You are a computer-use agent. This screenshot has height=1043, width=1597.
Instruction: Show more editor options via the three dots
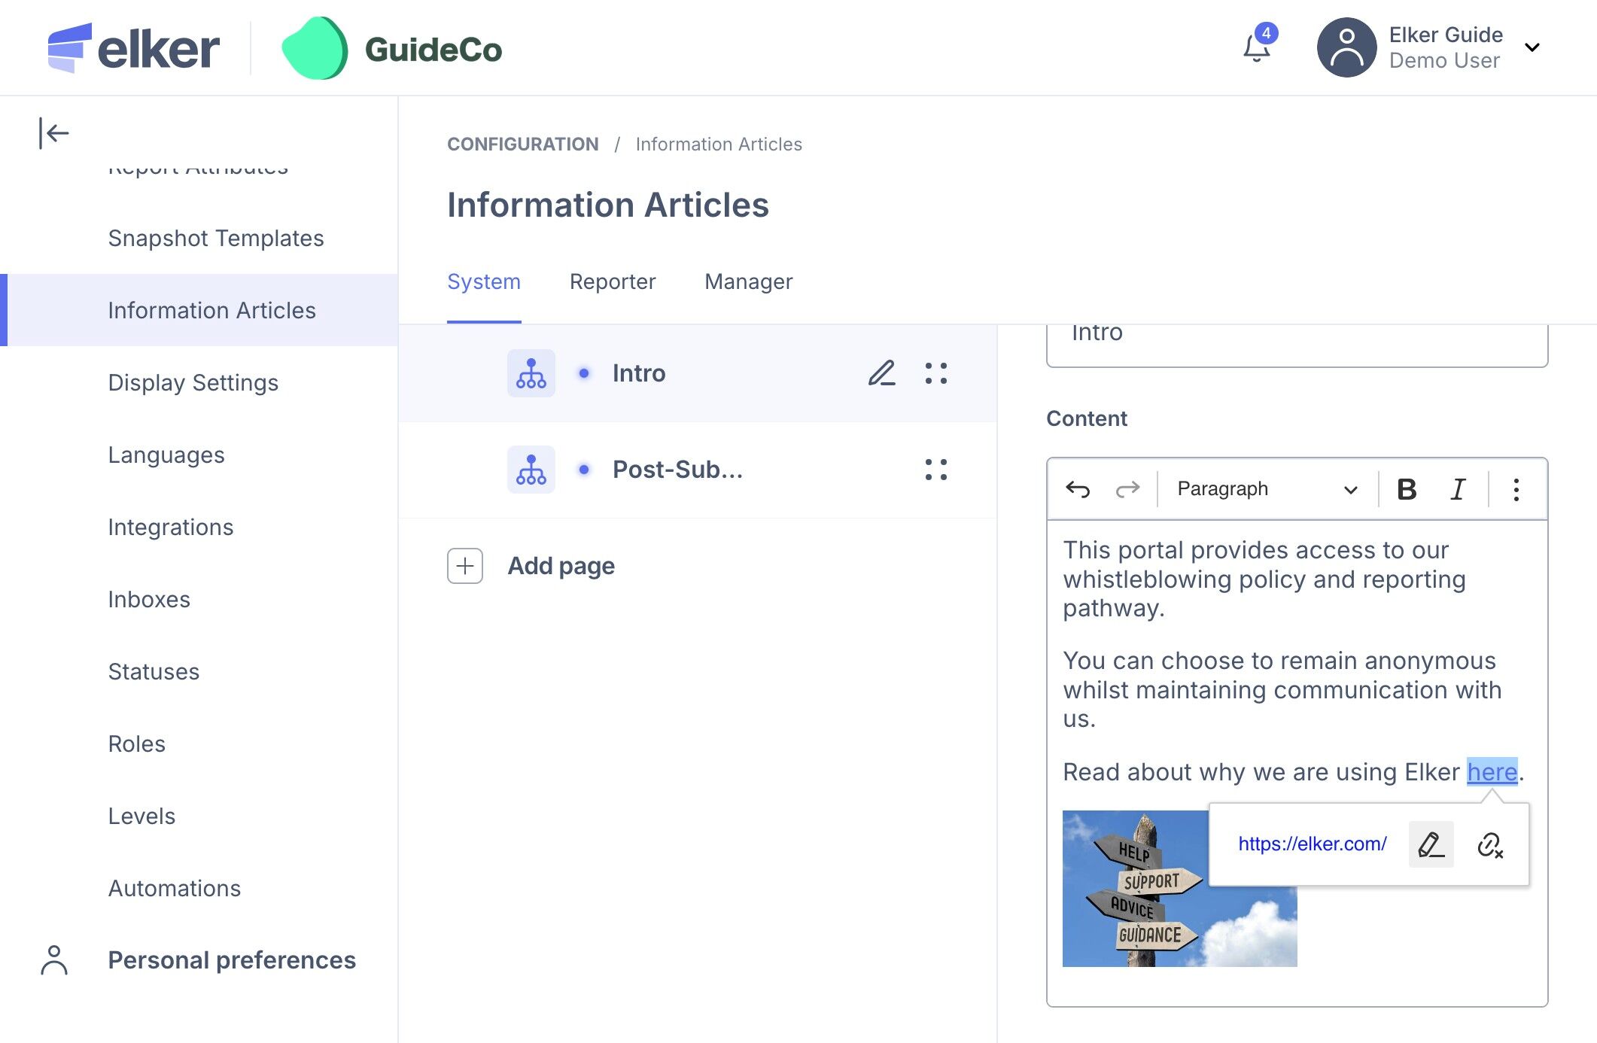pyautogui.click(x=1516, y=489)
